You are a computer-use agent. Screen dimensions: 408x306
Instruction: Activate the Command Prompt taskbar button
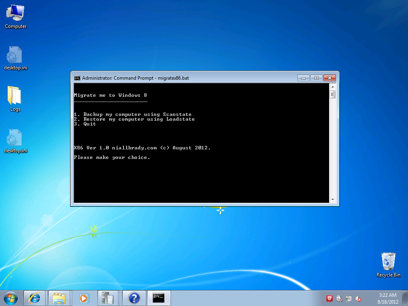point(159,298)
